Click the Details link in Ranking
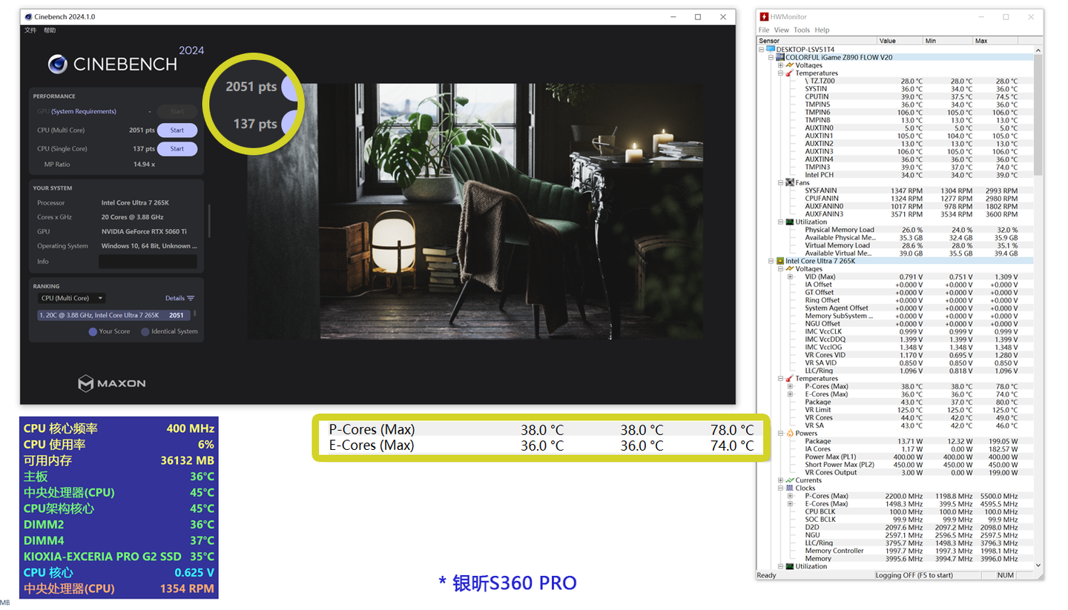 (x=175, y=298)
